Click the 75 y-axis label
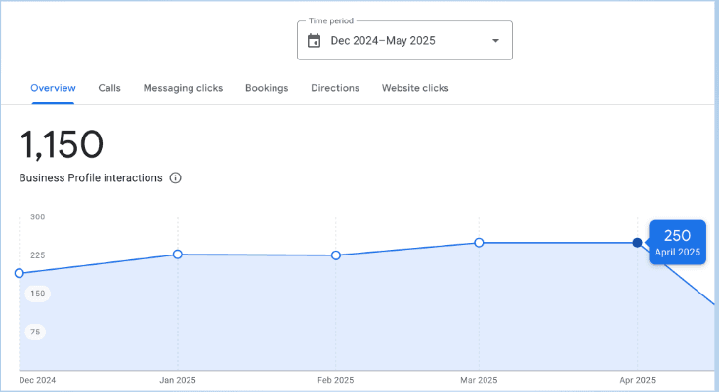719x392 pixels. pos(35,332)
